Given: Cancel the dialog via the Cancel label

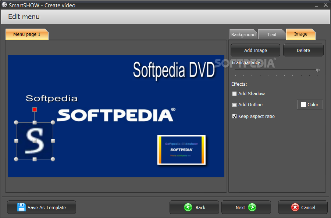Looking at the screenshot, I should pyautogui.click(x=308, y=207).
